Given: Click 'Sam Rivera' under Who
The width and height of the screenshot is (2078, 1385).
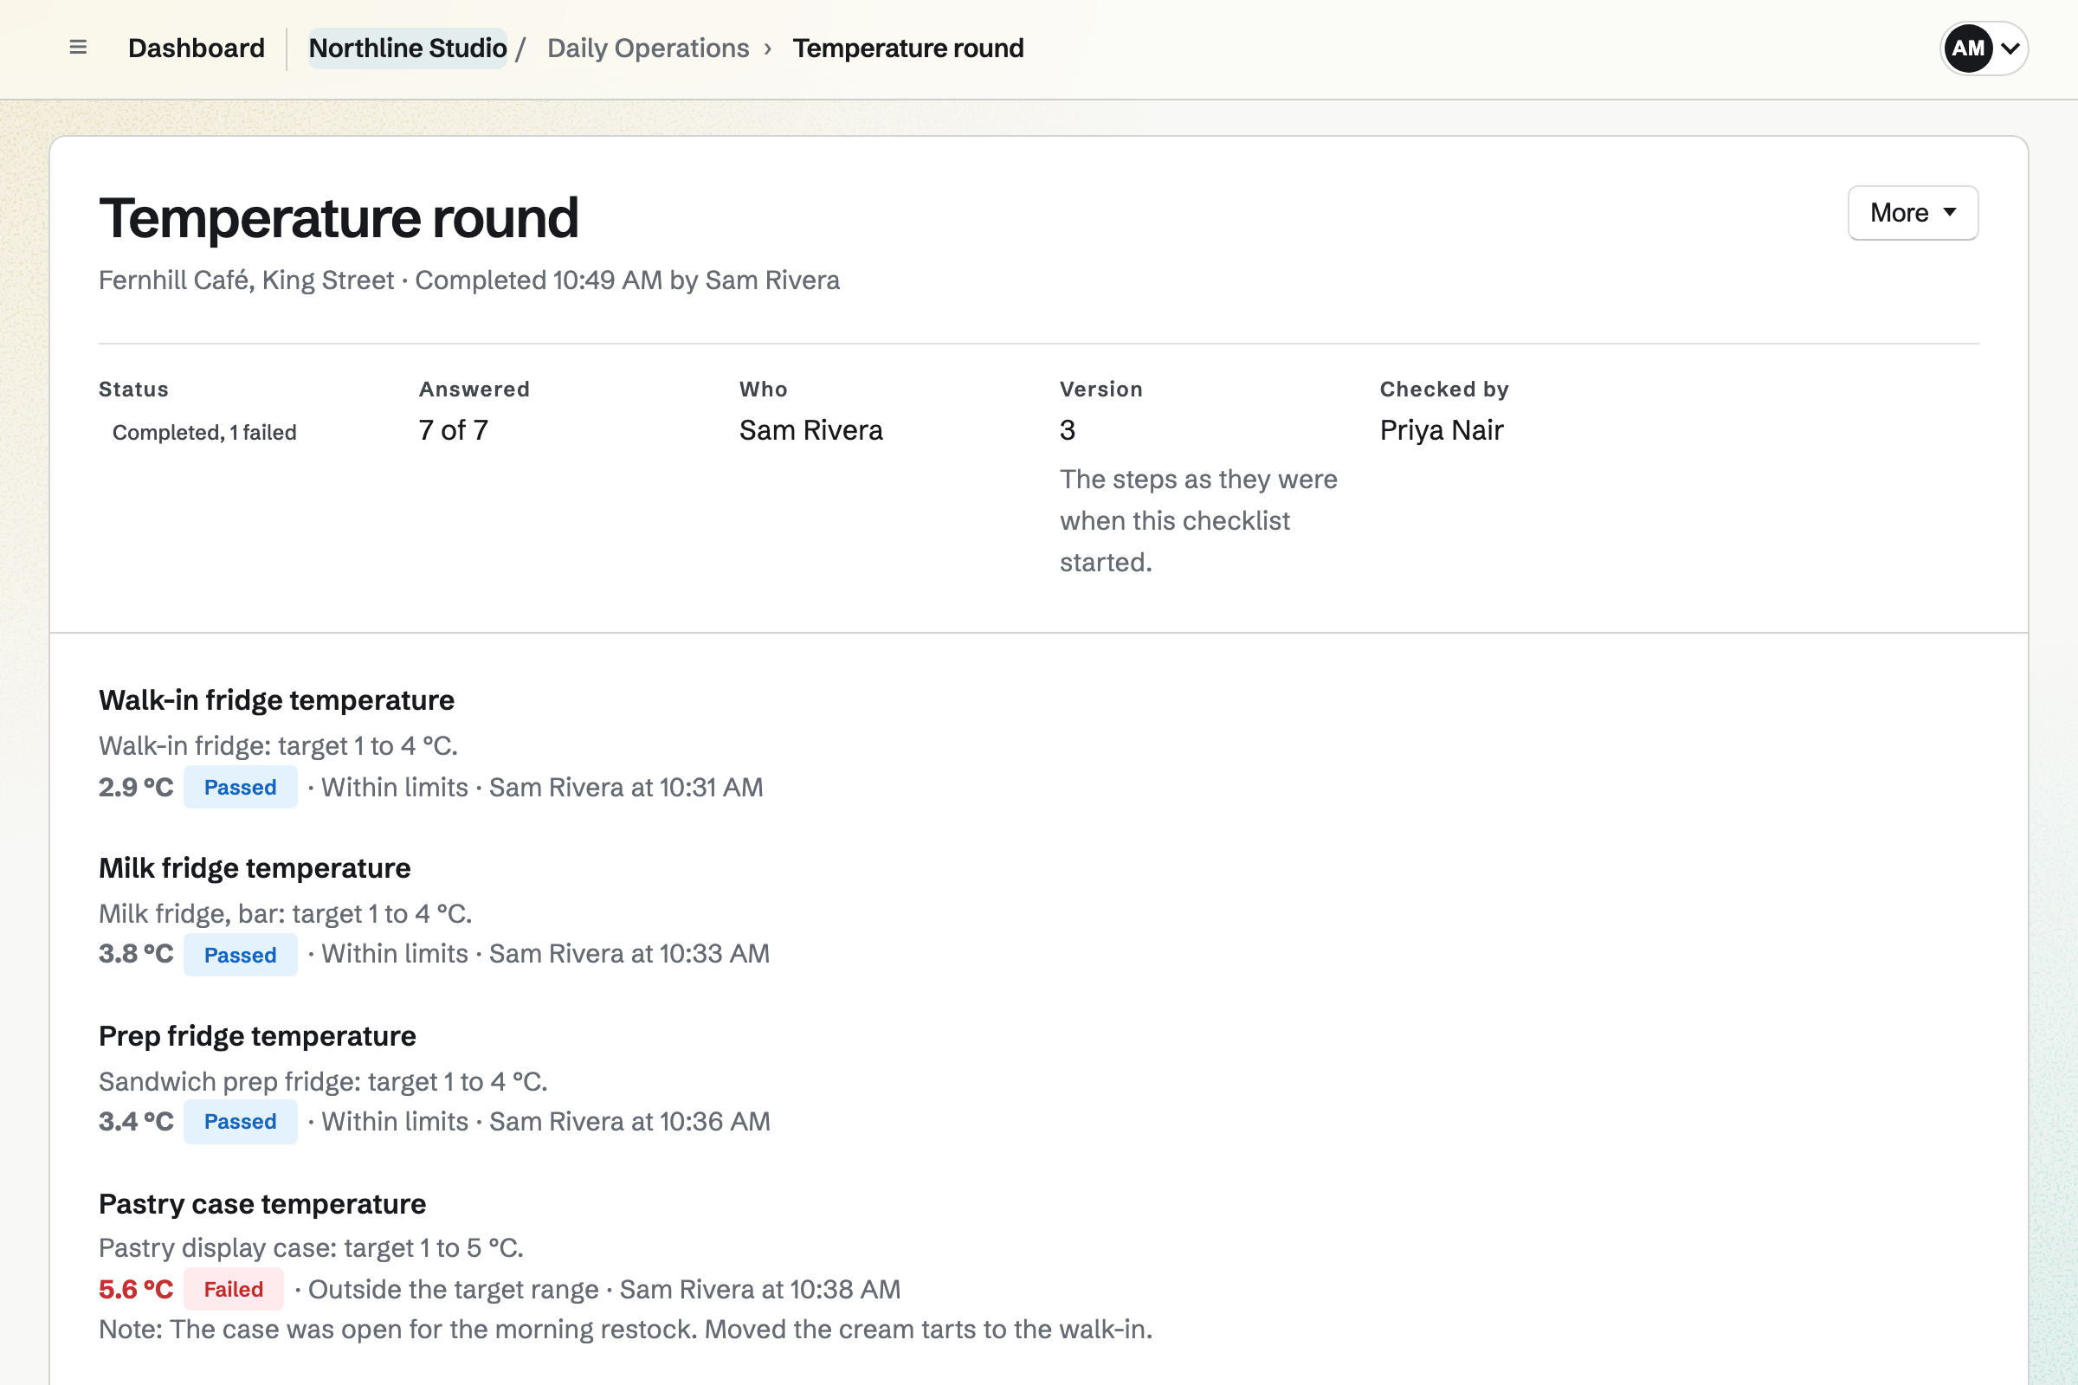Looking at the screenshot, I should click(x=810, y=430).
